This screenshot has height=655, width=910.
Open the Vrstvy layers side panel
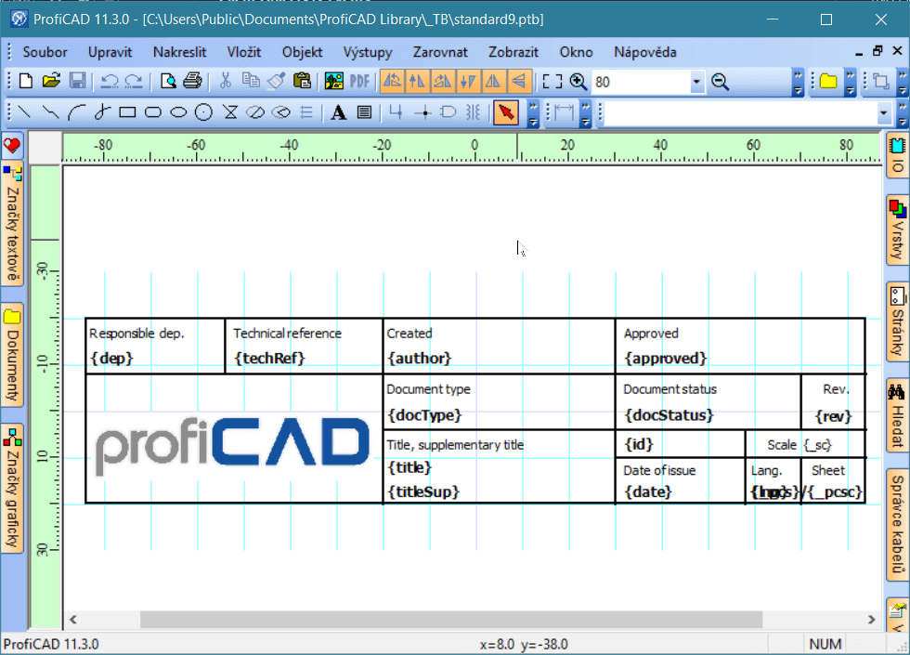coord(897,230)
